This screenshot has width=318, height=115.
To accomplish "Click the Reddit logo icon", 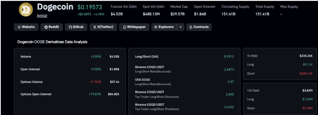I will tap(46, 27).
